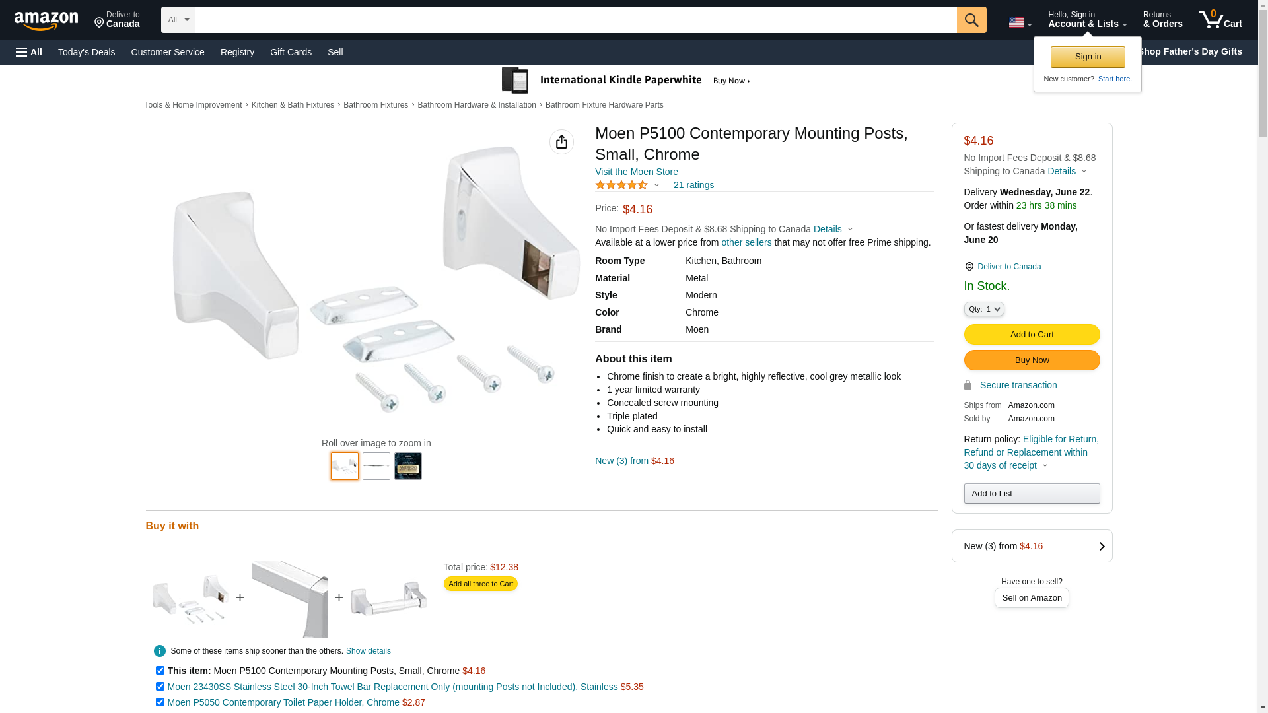Click the share icon on product image
Image resolution: width=1268 pixels, height=713 pixels.
click(561, 142)
